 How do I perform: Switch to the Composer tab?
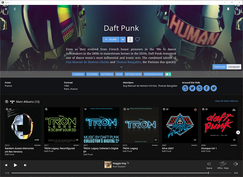pyautogui.click(x=234, y=67)
